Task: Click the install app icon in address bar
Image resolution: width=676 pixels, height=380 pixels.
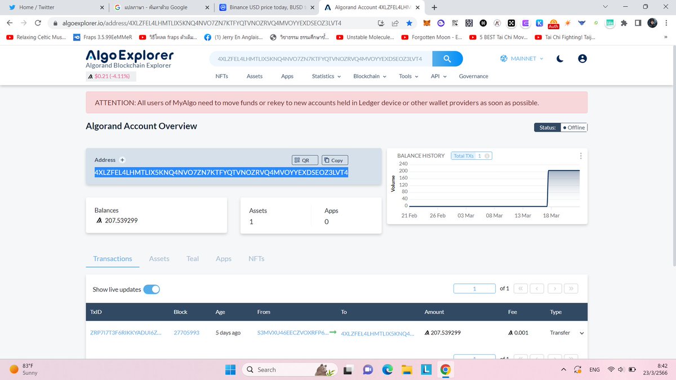Action: coord(381,23)
